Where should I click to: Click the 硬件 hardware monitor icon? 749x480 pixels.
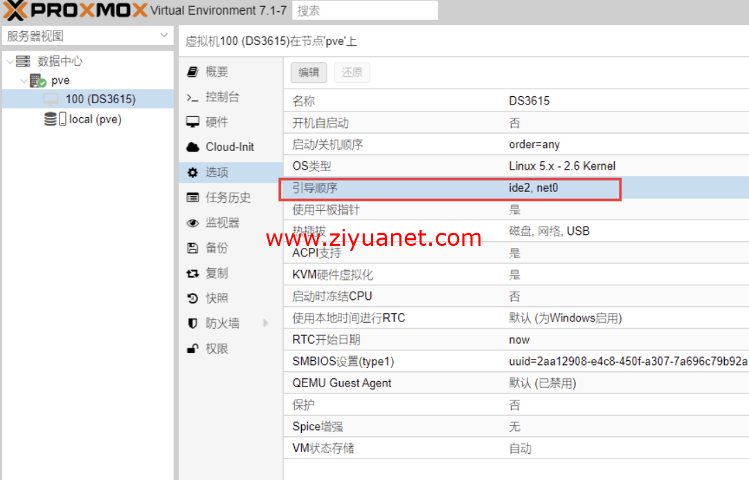coord(192,123)
